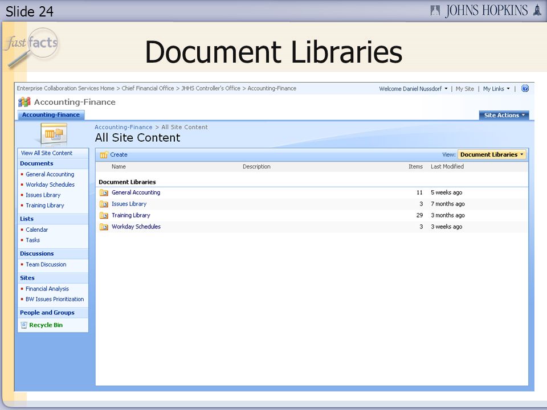This screenshot has width=547, height=410.
Task: Click Training Library in left sidebar
Action: [44, 206]
